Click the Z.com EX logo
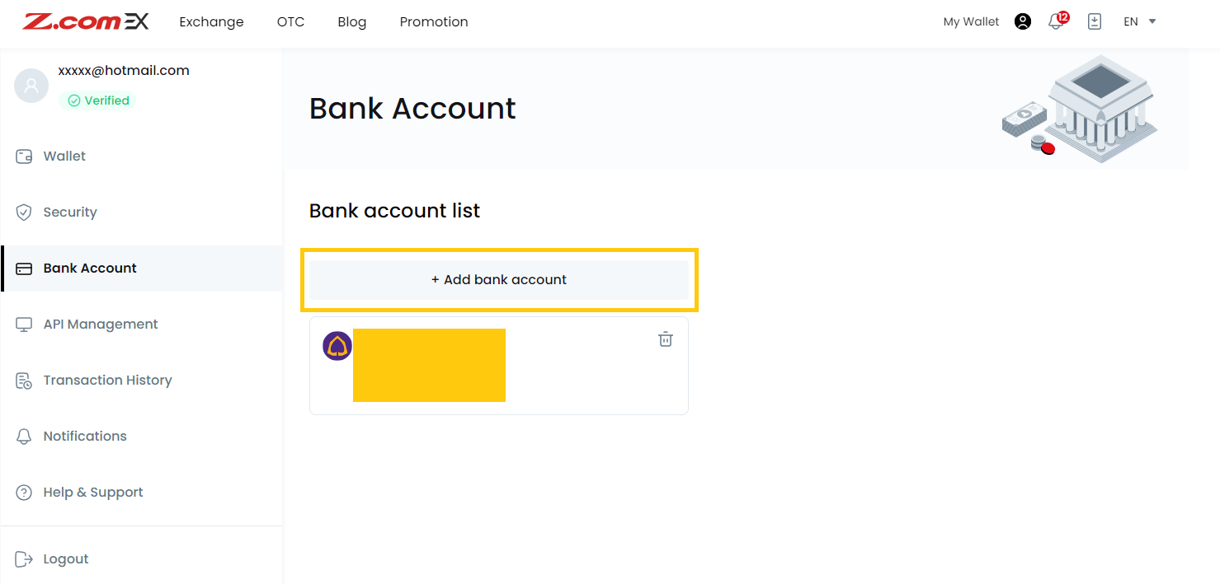 point(85,21)
